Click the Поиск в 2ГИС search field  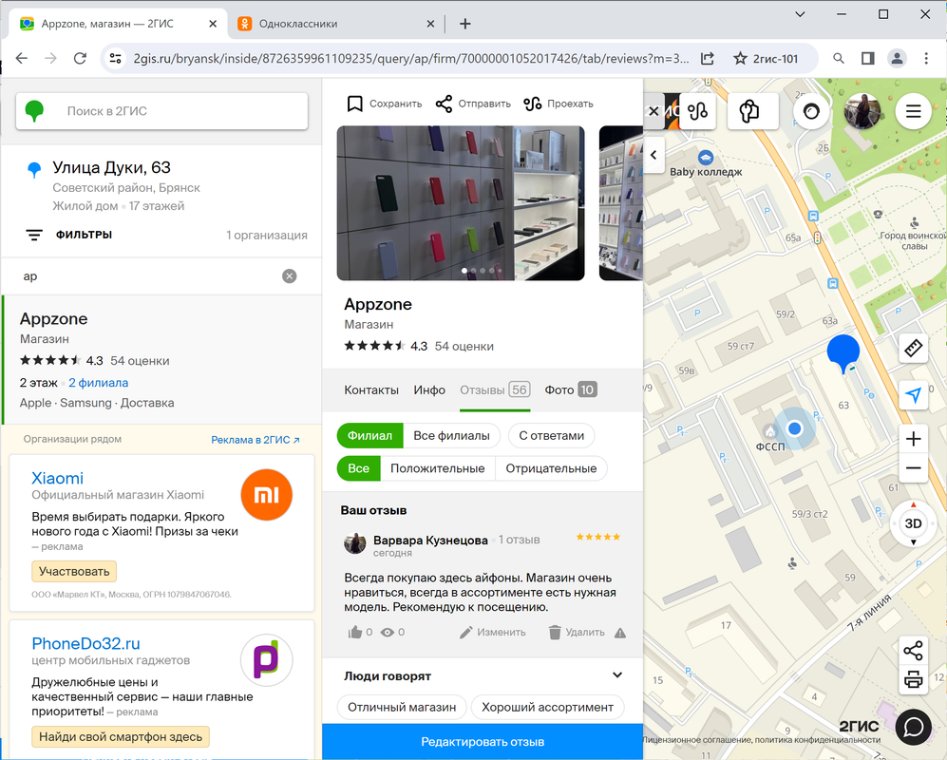point(161,111)
